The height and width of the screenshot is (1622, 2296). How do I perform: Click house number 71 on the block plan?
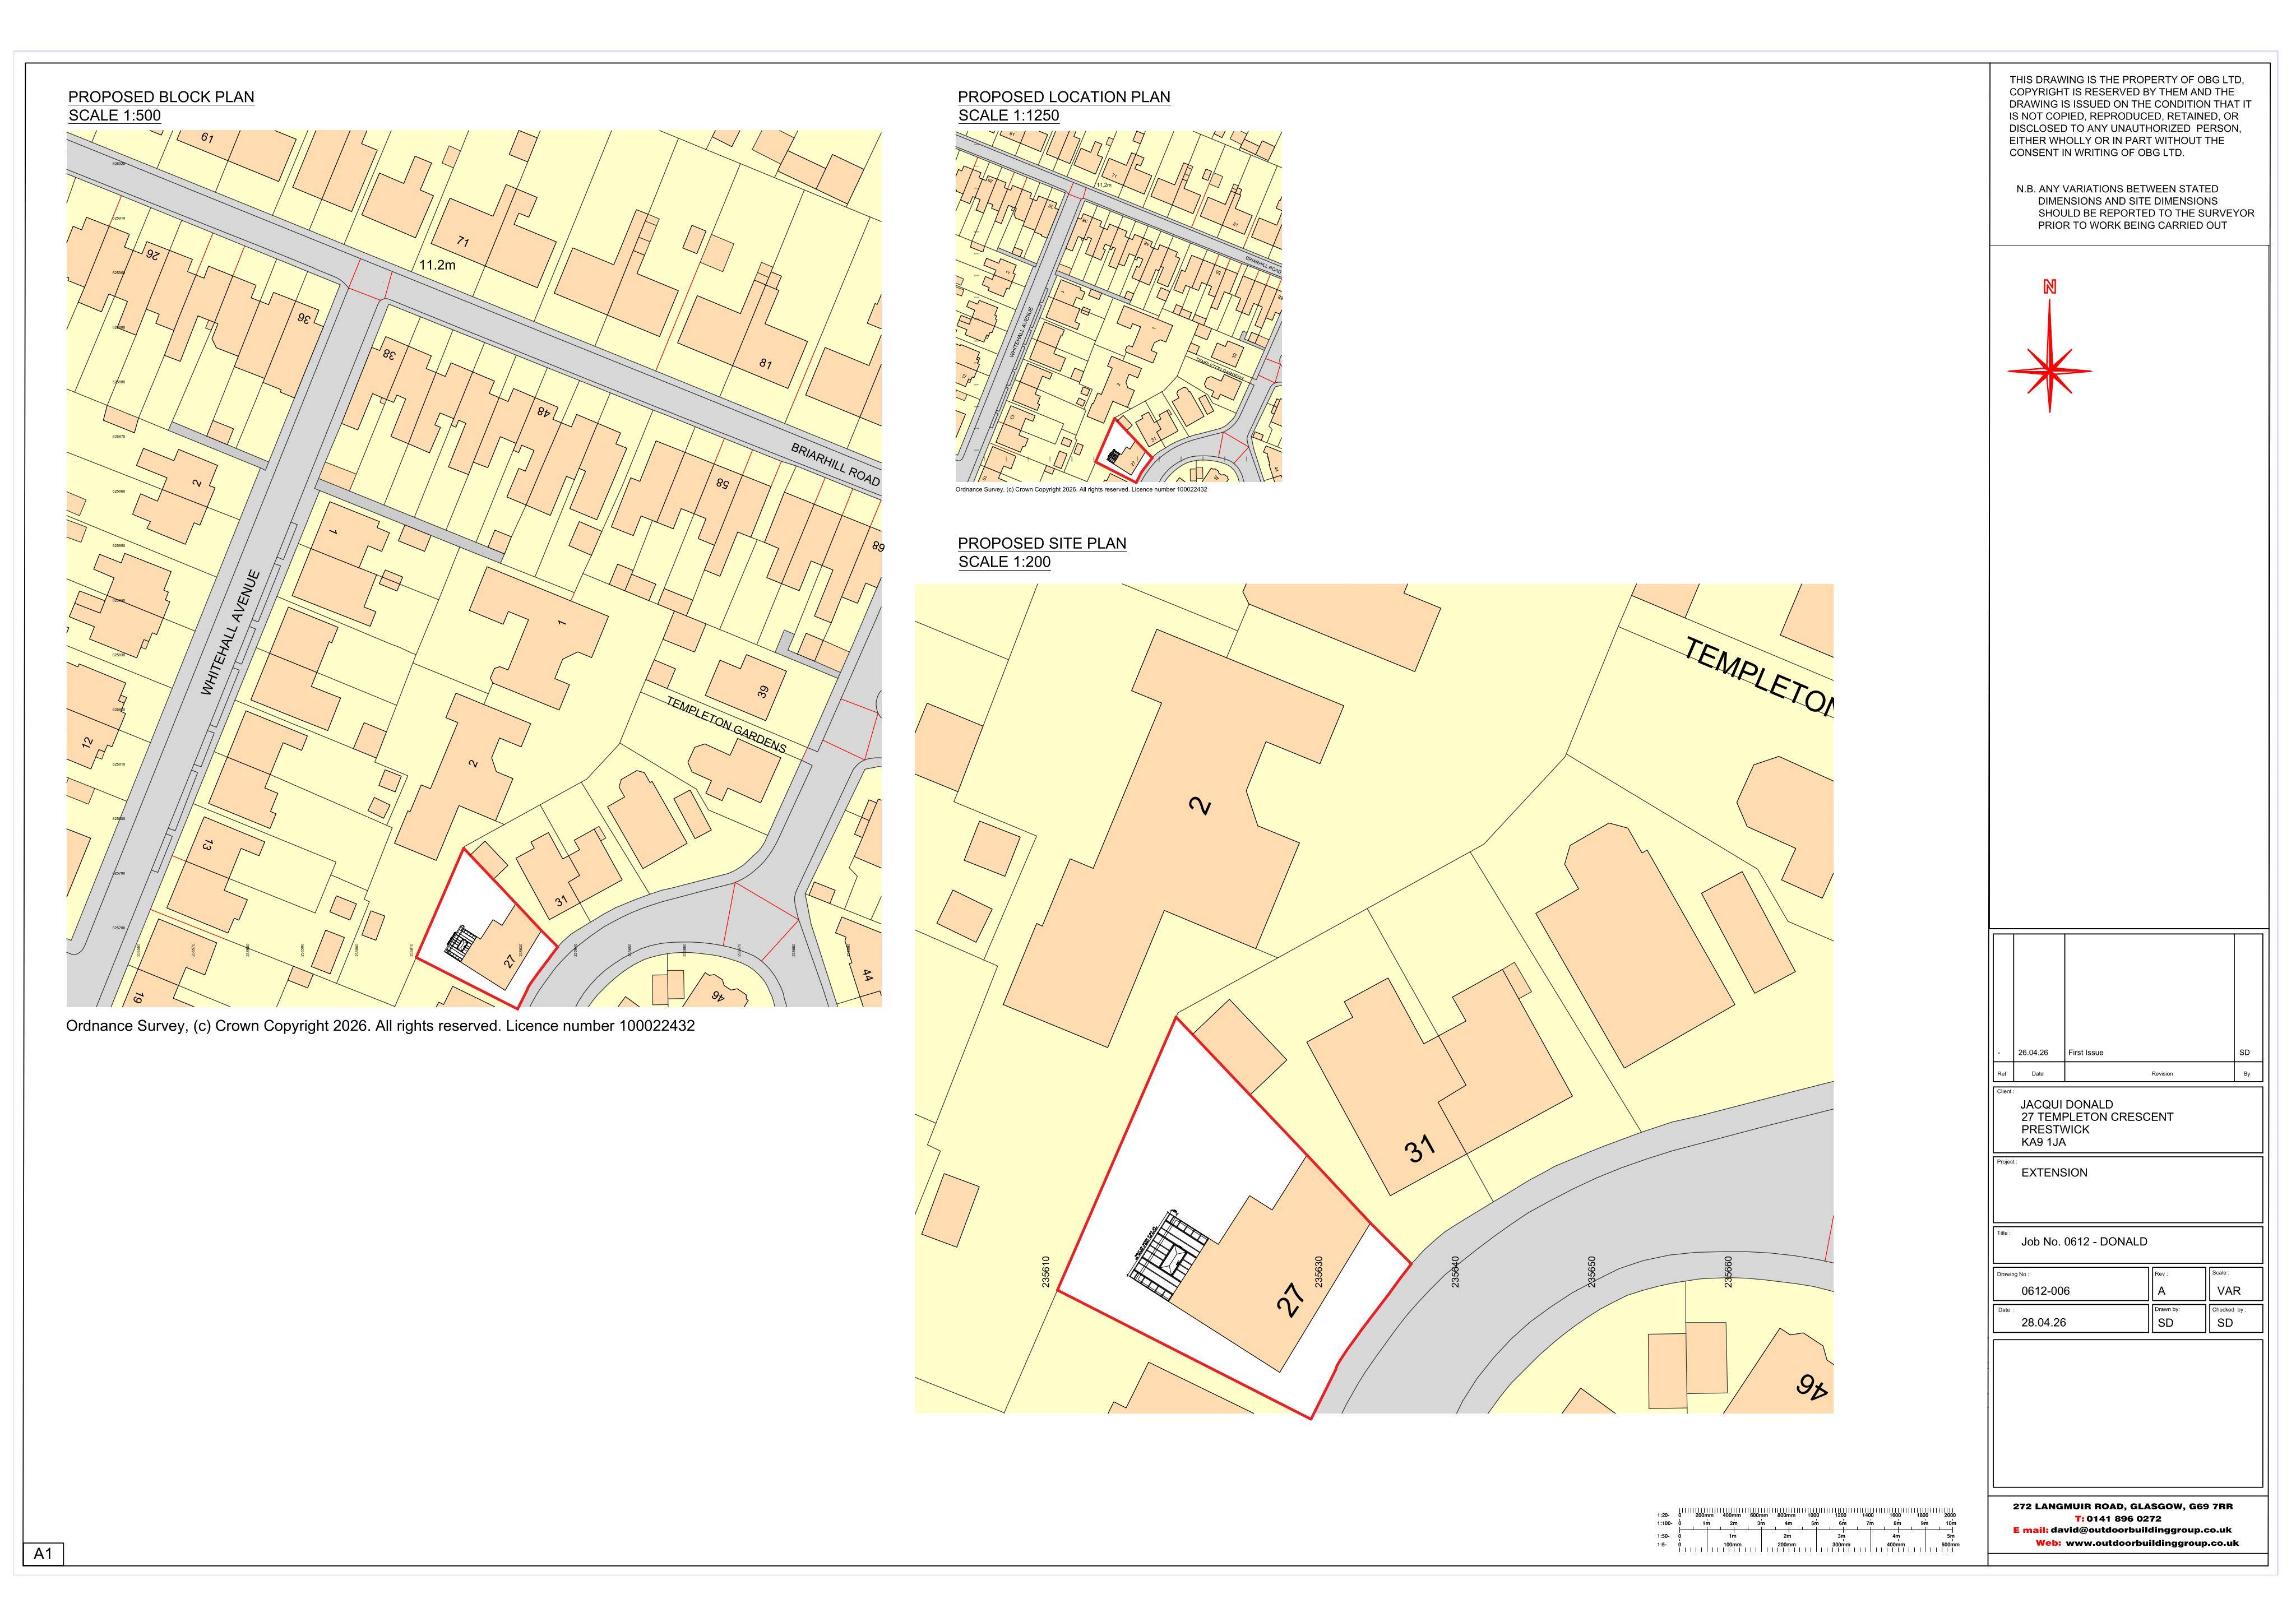pyautogui.click(x=462, y=242)
